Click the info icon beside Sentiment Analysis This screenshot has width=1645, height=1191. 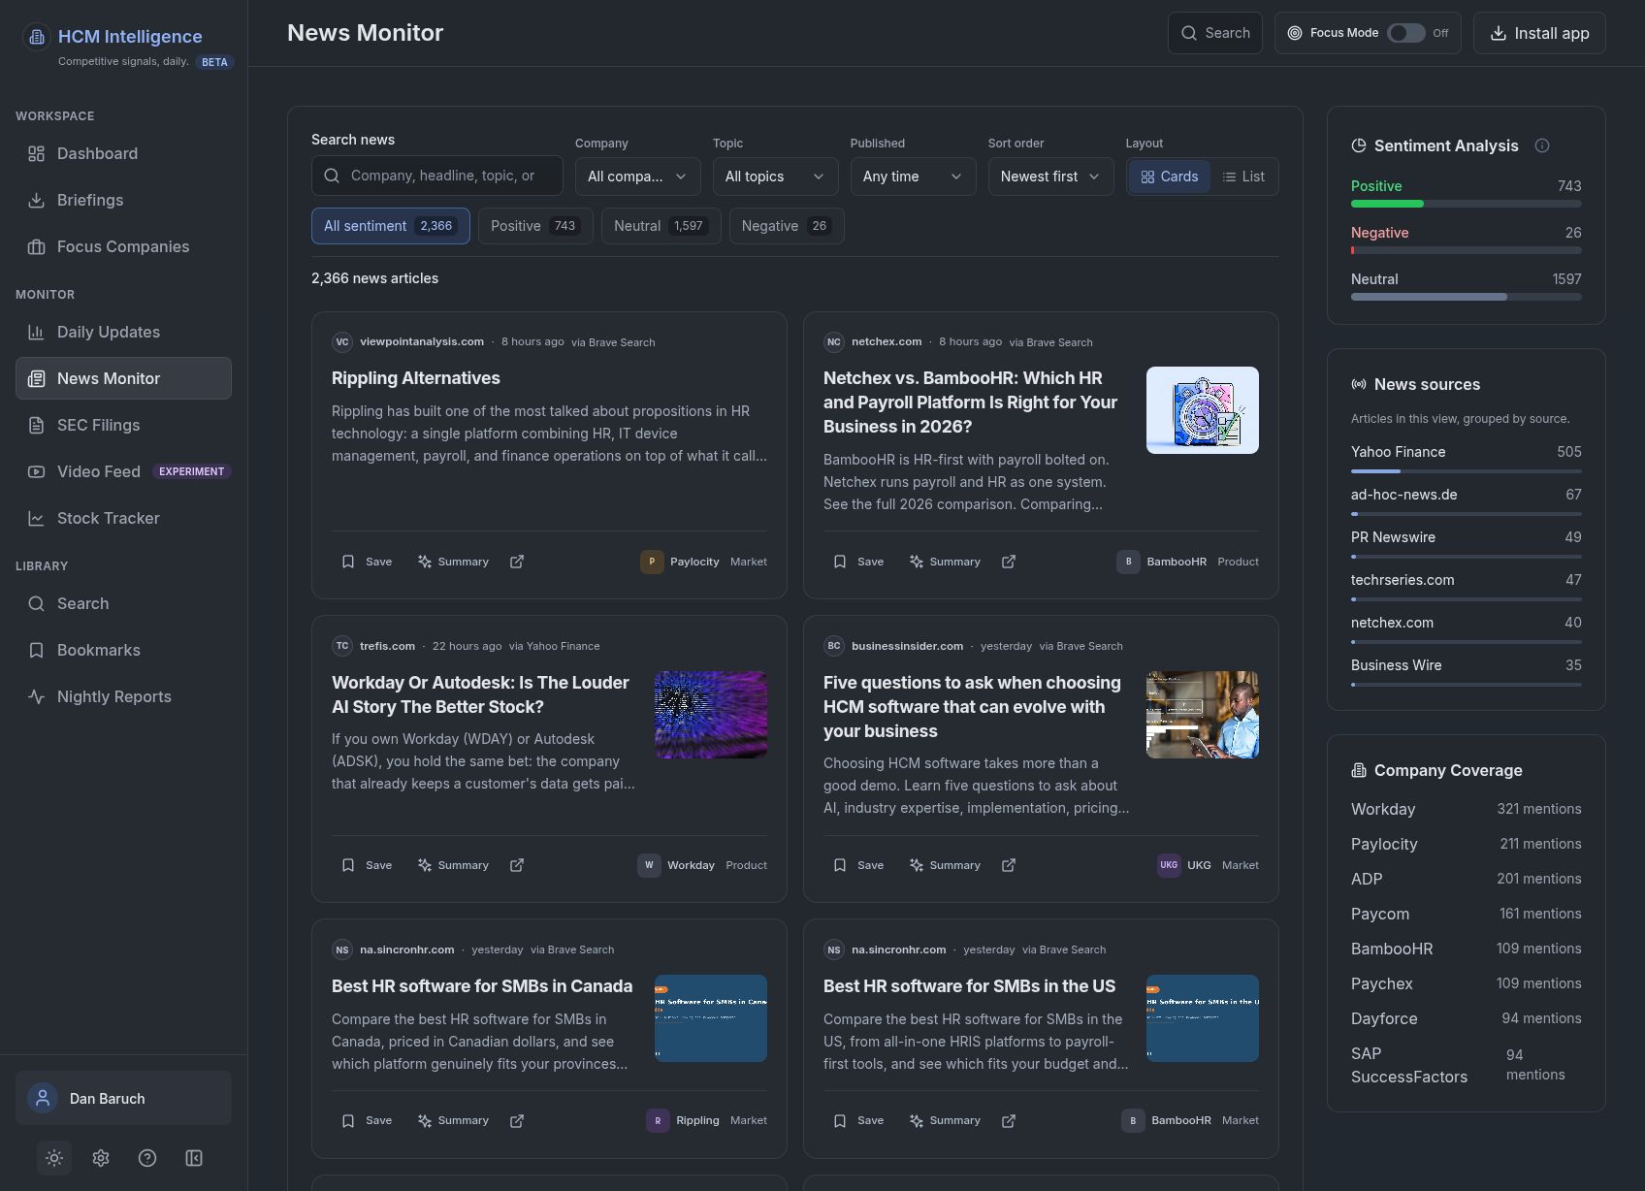[1542, 145]
